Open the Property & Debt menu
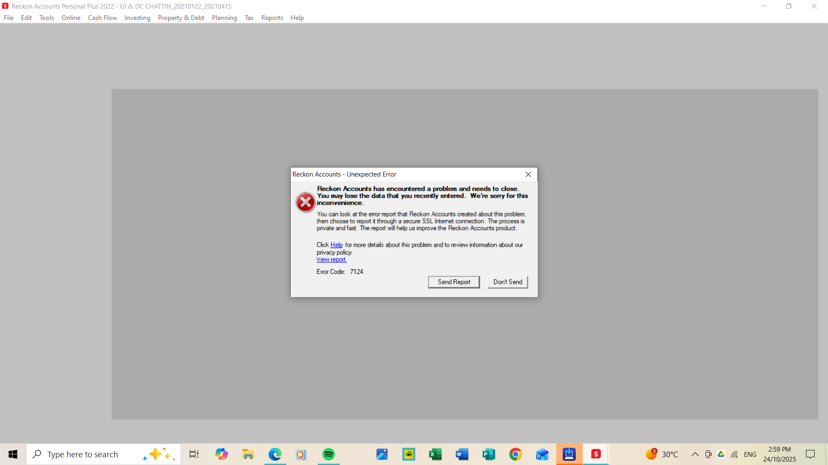The image size is (828, 465). pos(181,18)
